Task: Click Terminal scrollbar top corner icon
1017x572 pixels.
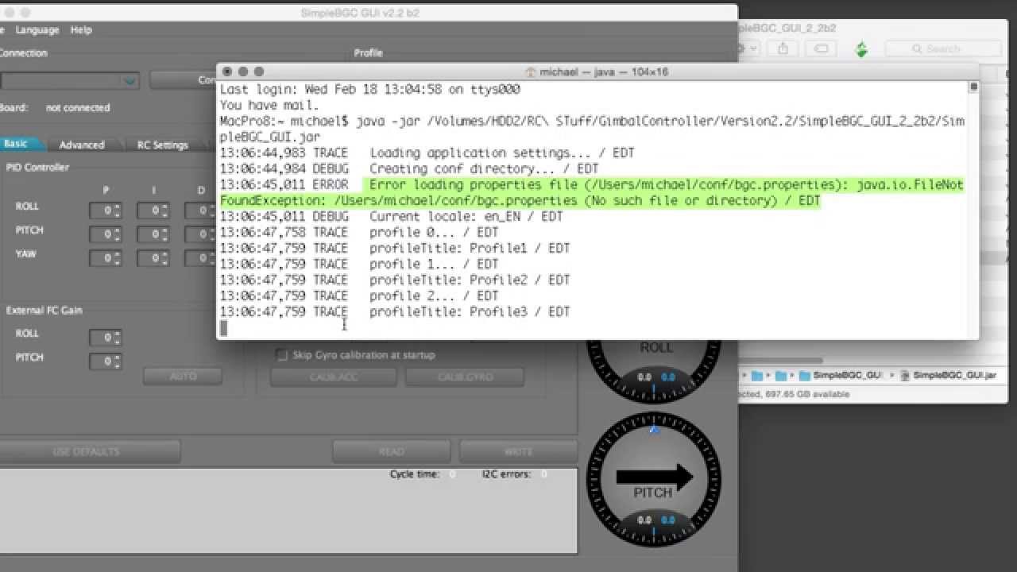Action: [973, 87]
